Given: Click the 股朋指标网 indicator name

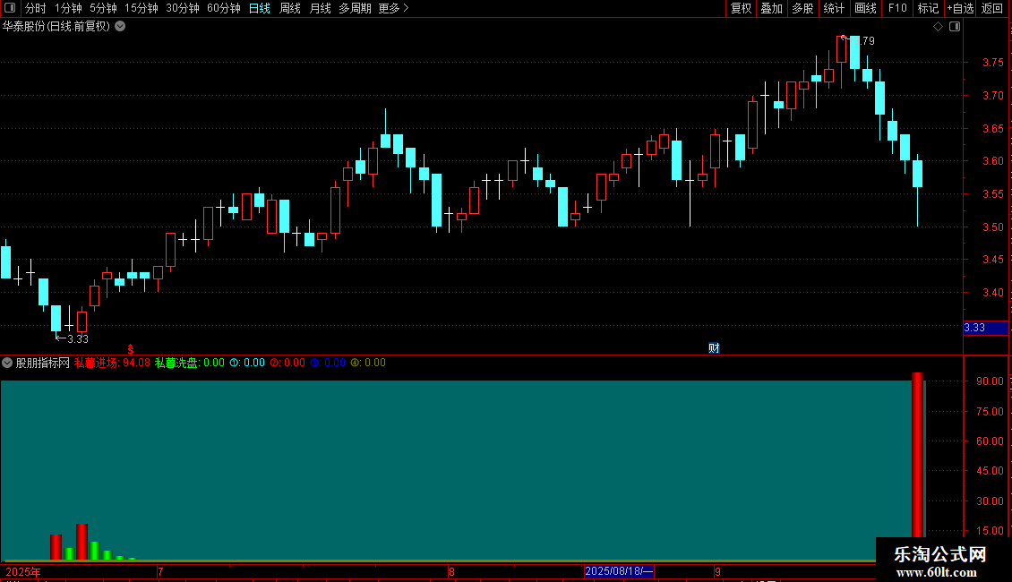Looking at the screenshot, I should (43, 363).
